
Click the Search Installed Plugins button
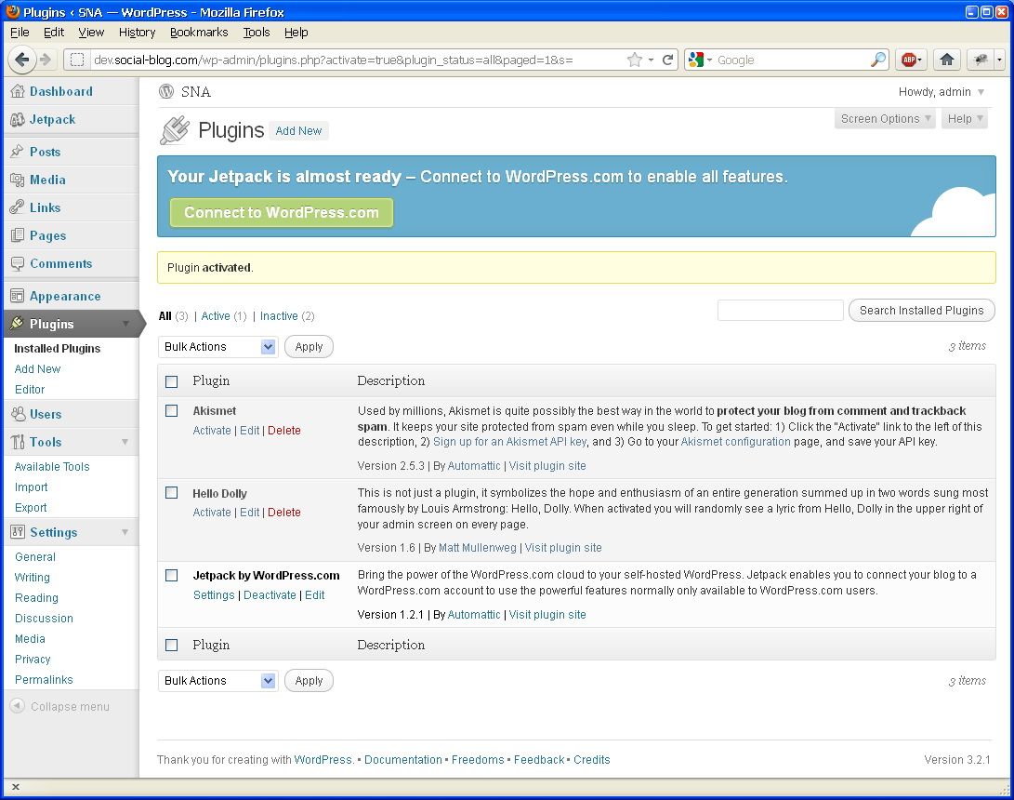tap(922, 311)
